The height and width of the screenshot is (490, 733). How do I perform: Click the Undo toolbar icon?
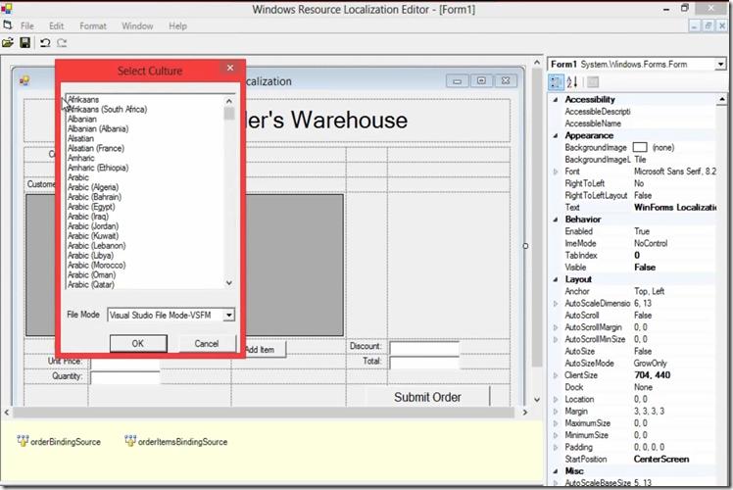pyautogui.click(x=45, y=43)
